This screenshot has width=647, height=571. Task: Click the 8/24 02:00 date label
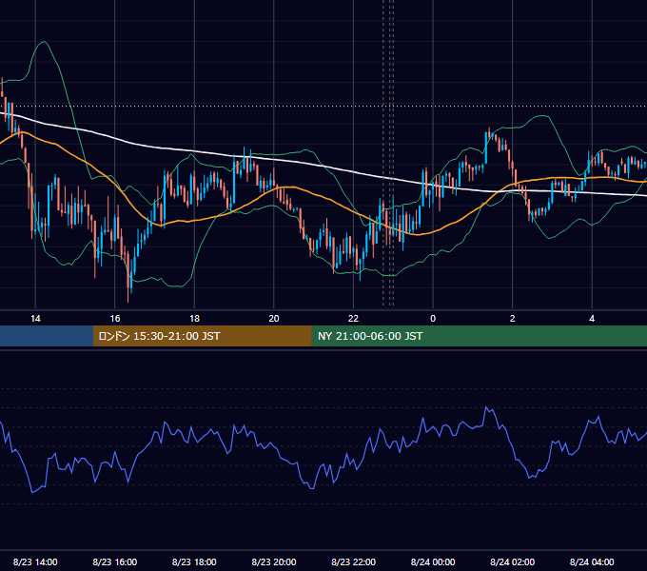click(513, 561)
